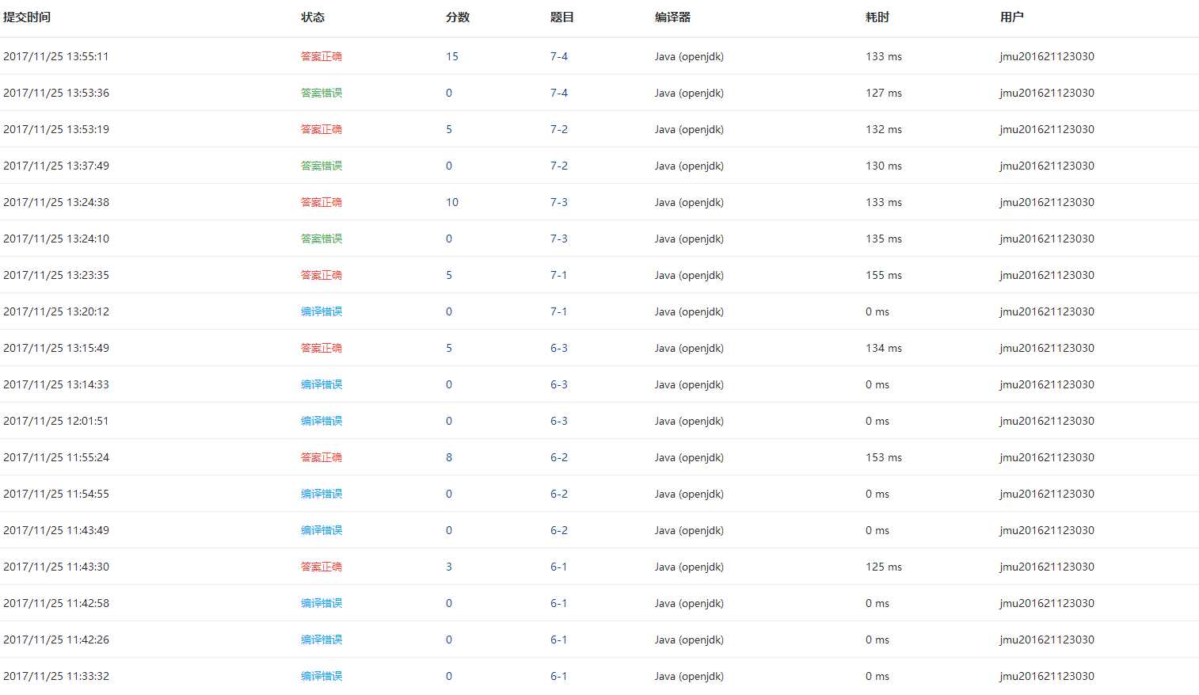
Task: Click the 用户 column header
Action: pyautogui.click(x=1011, y=17)
